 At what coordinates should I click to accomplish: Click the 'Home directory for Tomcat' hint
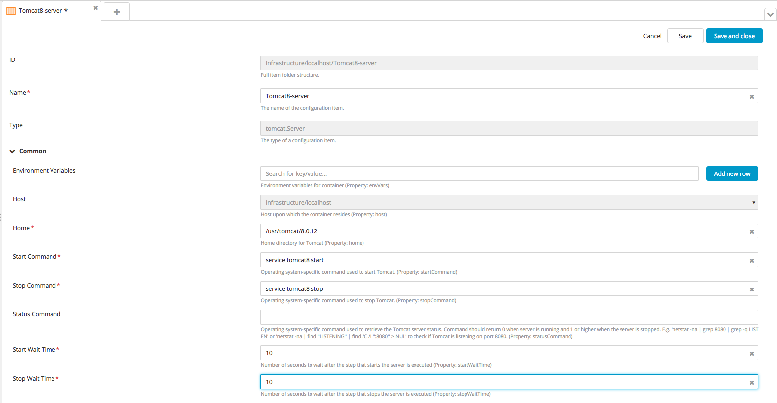point(312,243)
